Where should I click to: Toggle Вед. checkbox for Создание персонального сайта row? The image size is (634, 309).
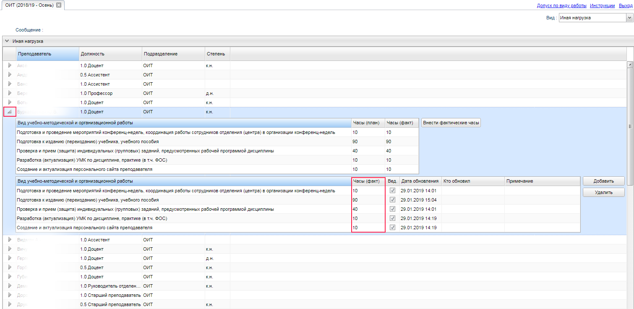tap(392, 228)
